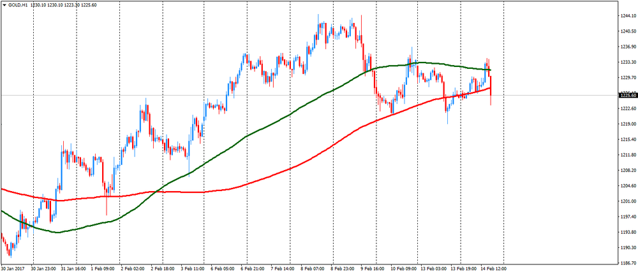Click the 1219.00 price axis label
The image size is (638, 274).
coord(628,124)
